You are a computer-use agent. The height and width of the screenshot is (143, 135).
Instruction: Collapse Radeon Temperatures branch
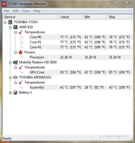coord(15,68)
